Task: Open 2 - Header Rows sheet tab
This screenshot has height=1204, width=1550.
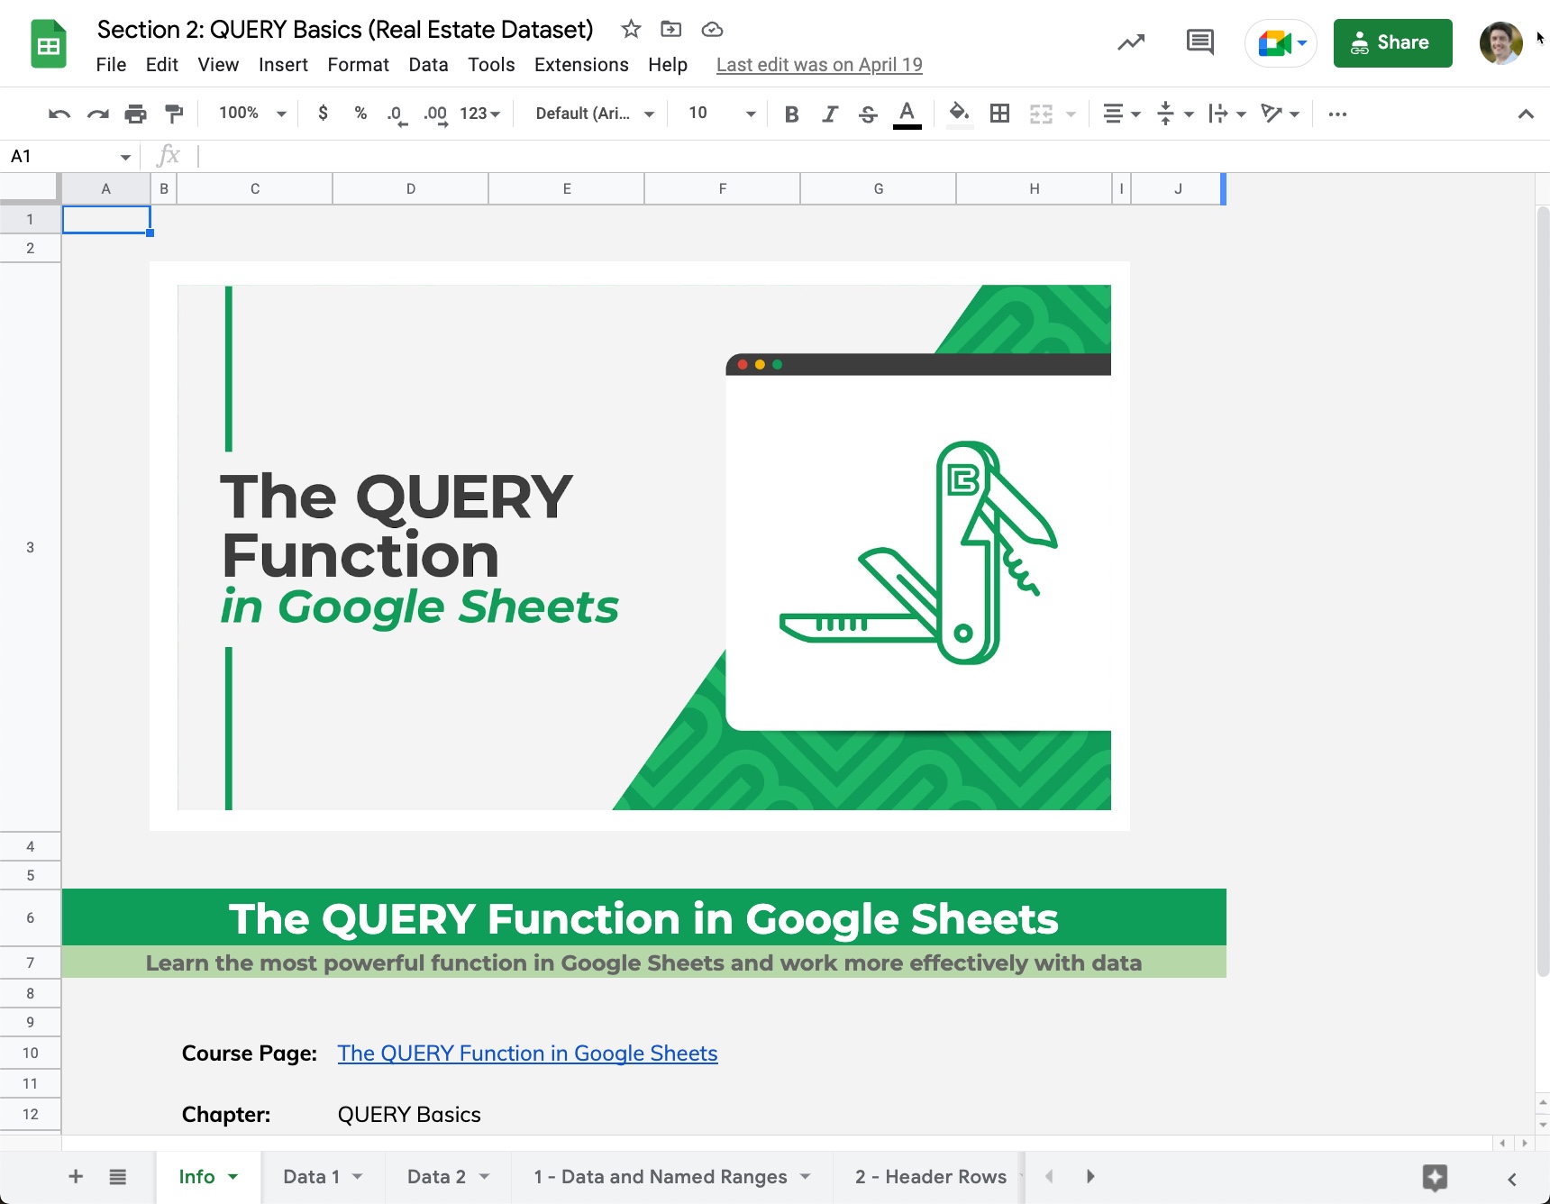Action: [x=930, y=1177]
